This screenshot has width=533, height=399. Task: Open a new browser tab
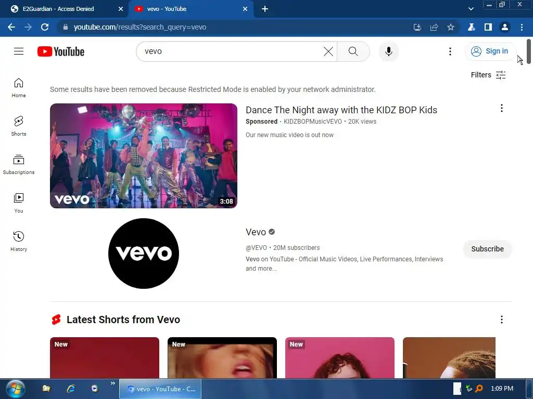(265, 9)
